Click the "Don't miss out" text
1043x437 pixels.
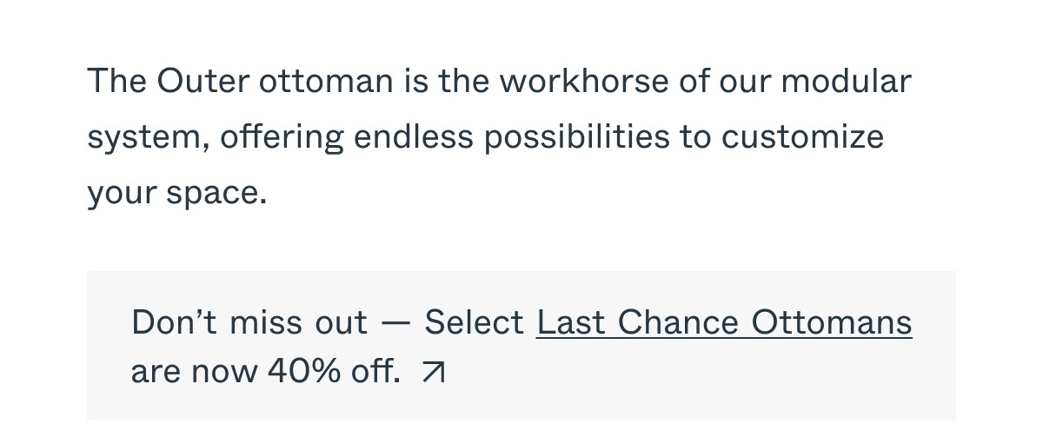(249, 322)
